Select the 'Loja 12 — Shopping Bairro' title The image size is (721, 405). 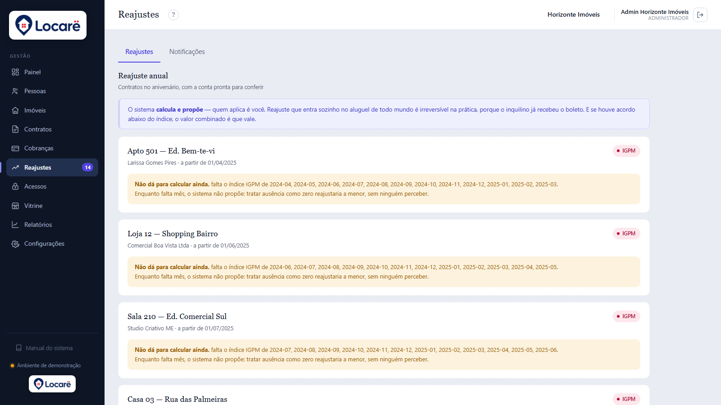[173, 234]
